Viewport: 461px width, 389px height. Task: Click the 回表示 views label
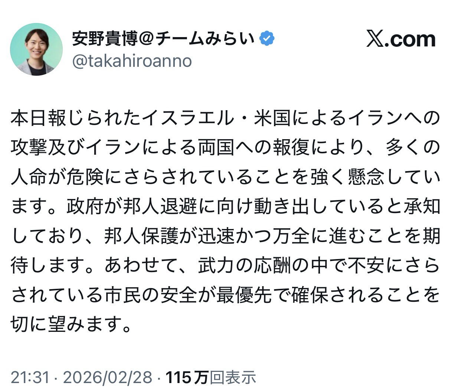pos(233,377)
